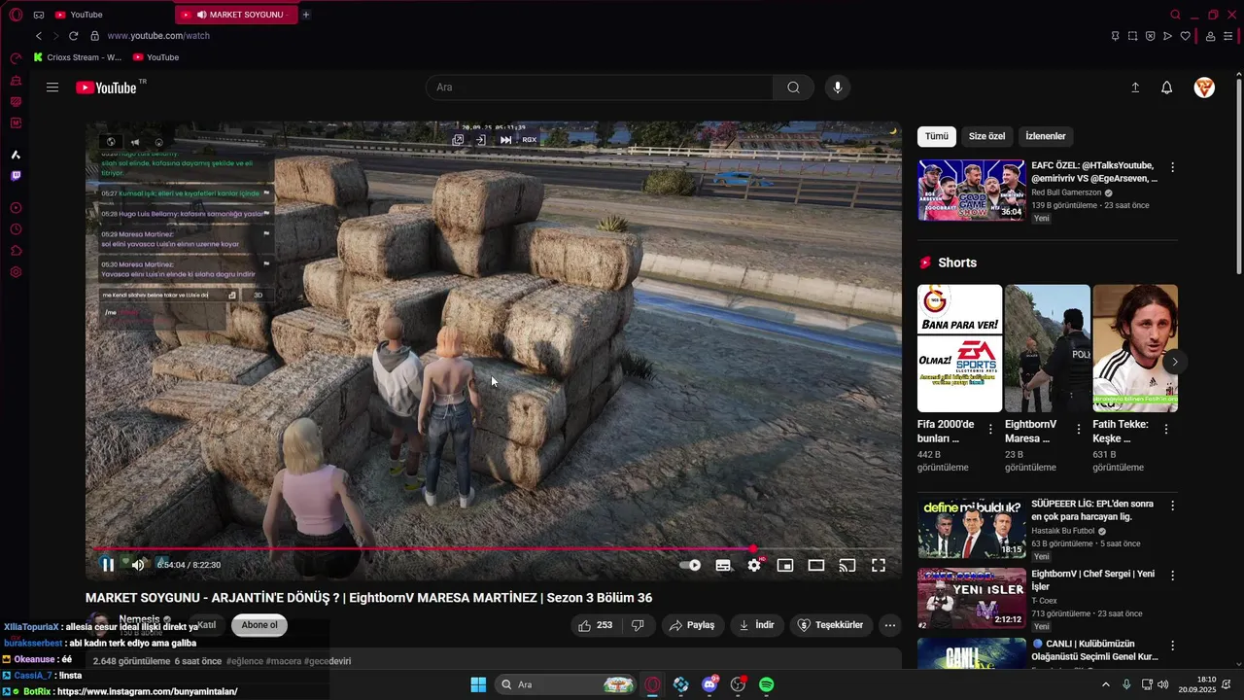Select the MARKET SOYGUNU browser tab
Screen dimensions: 1244x700
click(x=236, y=15)
